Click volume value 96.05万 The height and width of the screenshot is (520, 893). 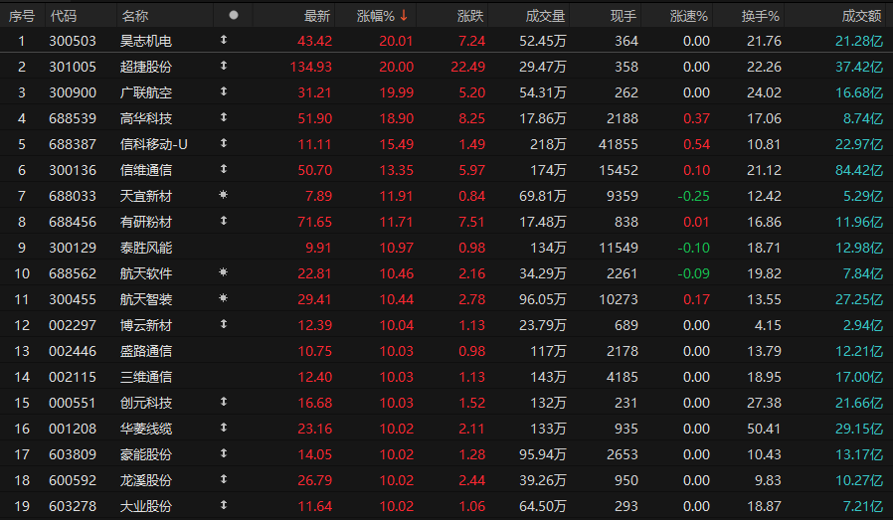pos(543,299)
